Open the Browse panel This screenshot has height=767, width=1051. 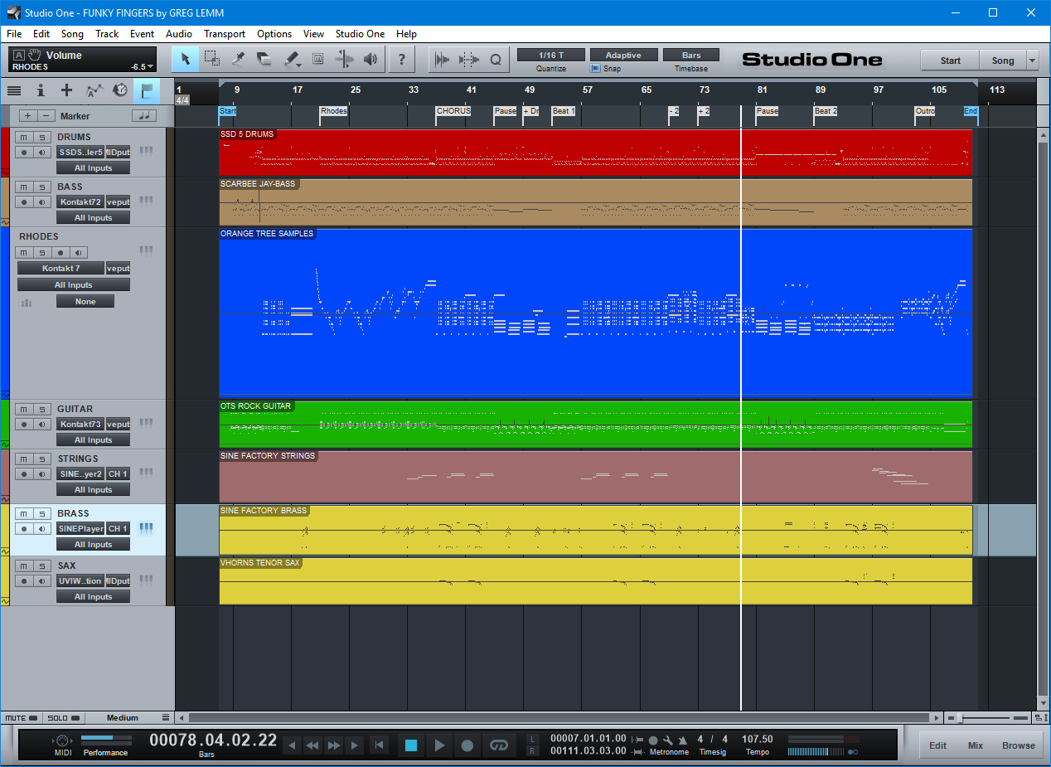coord(1018,745)
